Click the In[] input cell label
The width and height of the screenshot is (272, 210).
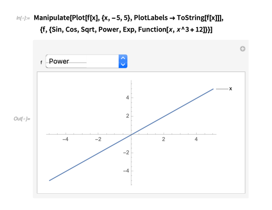[x=23, y=18]
